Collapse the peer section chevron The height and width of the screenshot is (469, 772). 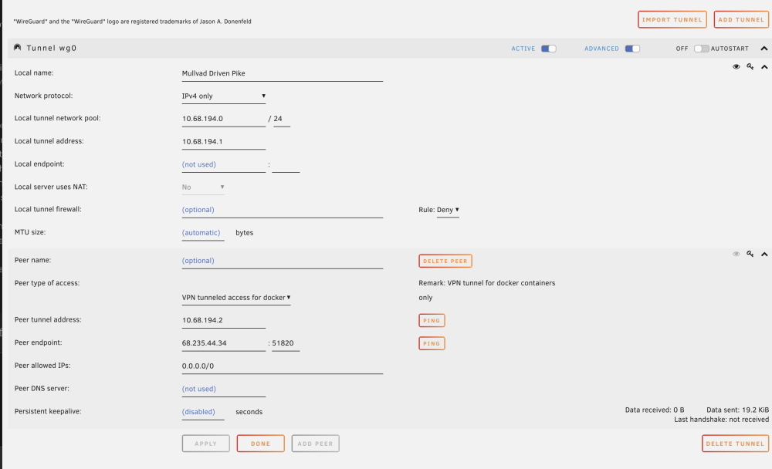tap(764, 255)
